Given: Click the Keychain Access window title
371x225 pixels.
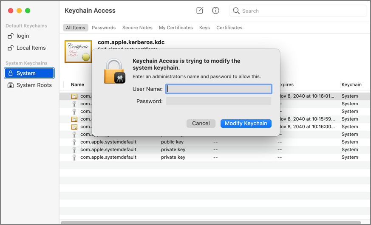Looking at the screenshot, I should (90, 11).
